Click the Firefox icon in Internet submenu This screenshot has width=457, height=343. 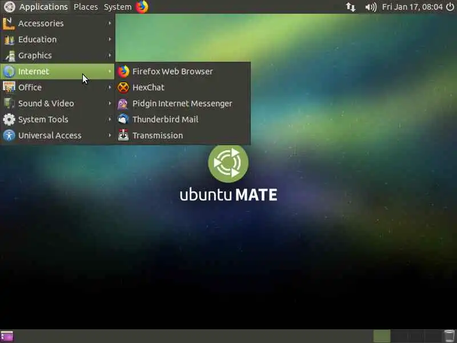coord(123,71)
